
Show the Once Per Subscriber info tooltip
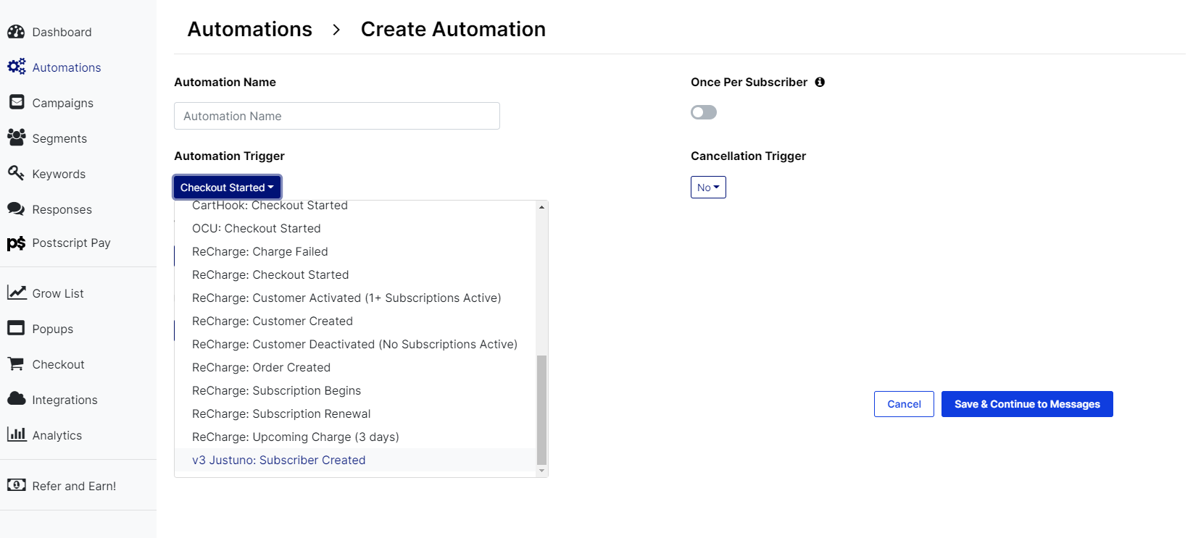(x=820, y=83)
